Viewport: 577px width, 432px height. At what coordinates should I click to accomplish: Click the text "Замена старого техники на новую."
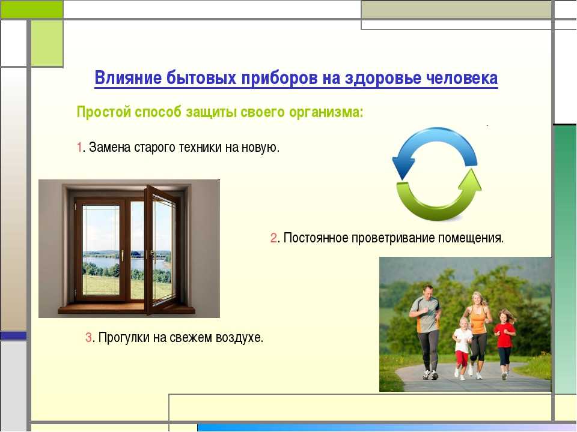185,148
